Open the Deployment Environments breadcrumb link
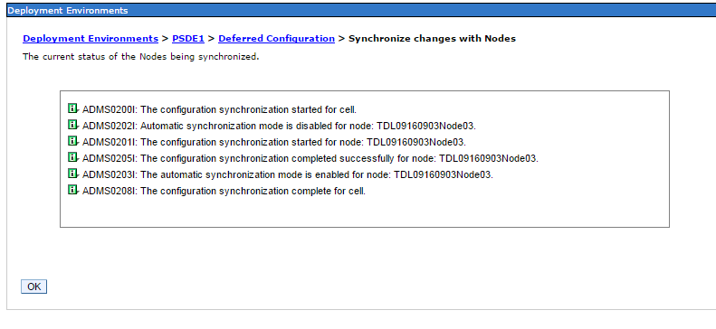Viewport: 716px width, 329px height. pyautogui.click(x=91, y=39)
